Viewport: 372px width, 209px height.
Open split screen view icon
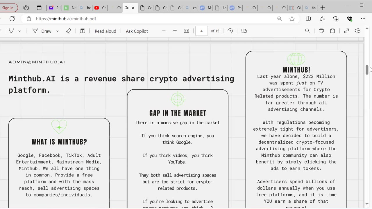308,19
